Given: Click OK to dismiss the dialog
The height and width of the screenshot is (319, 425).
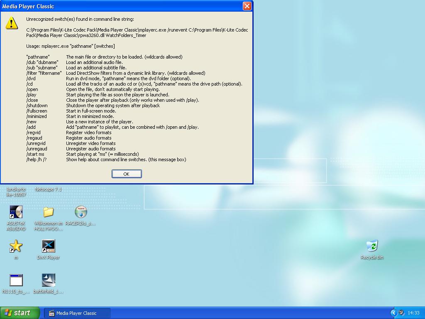Looking at the screenshot, I should 127,174.
